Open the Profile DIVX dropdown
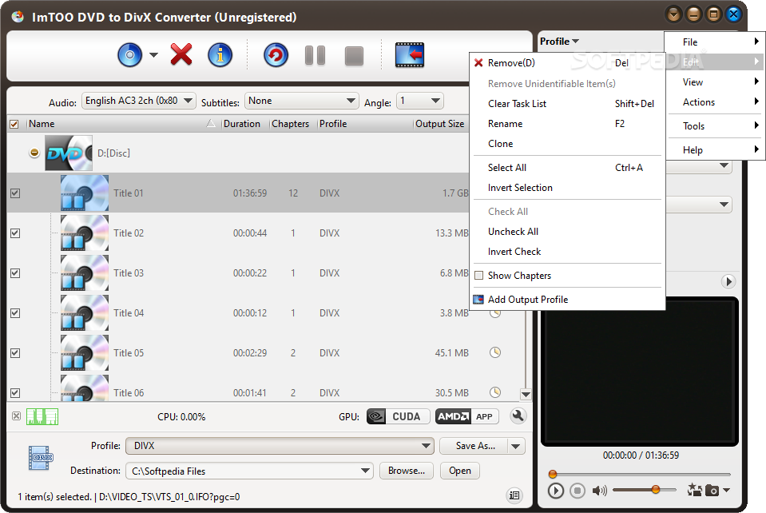Screen dimensions: 766x513 pyautogui.click(x=280, y=446)
